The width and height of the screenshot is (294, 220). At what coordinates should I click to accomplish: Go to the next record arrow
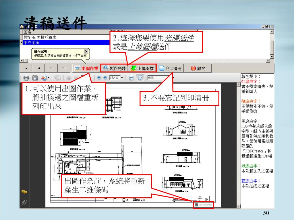(51, 68)
